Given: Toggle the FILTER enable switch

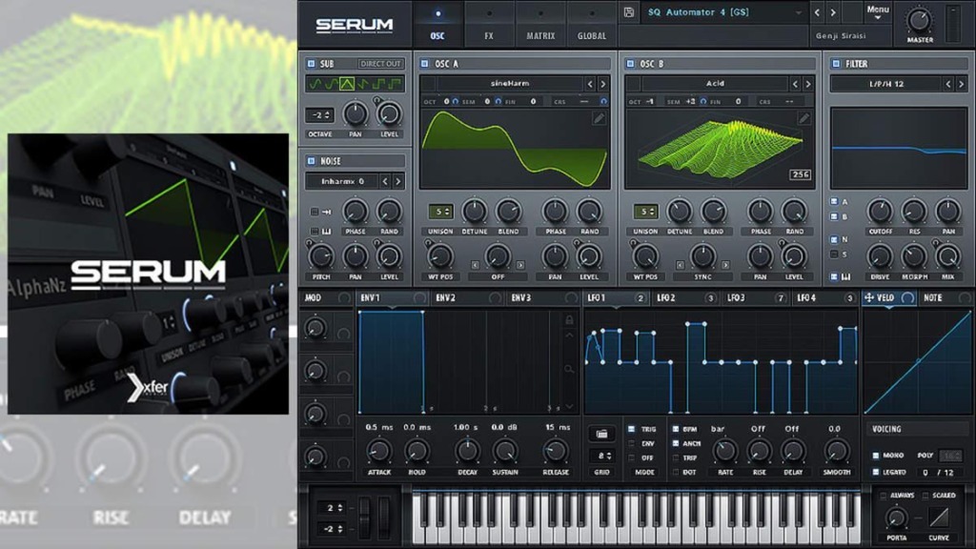Looking at the screenshot, I should click(x=836, y=64).
